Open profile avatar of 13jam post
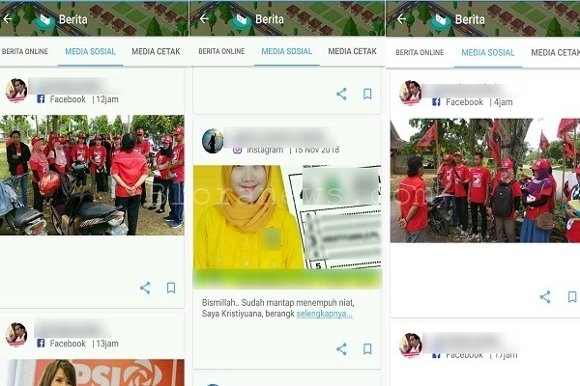Viewport: 580px width, 386px height. 16,335
